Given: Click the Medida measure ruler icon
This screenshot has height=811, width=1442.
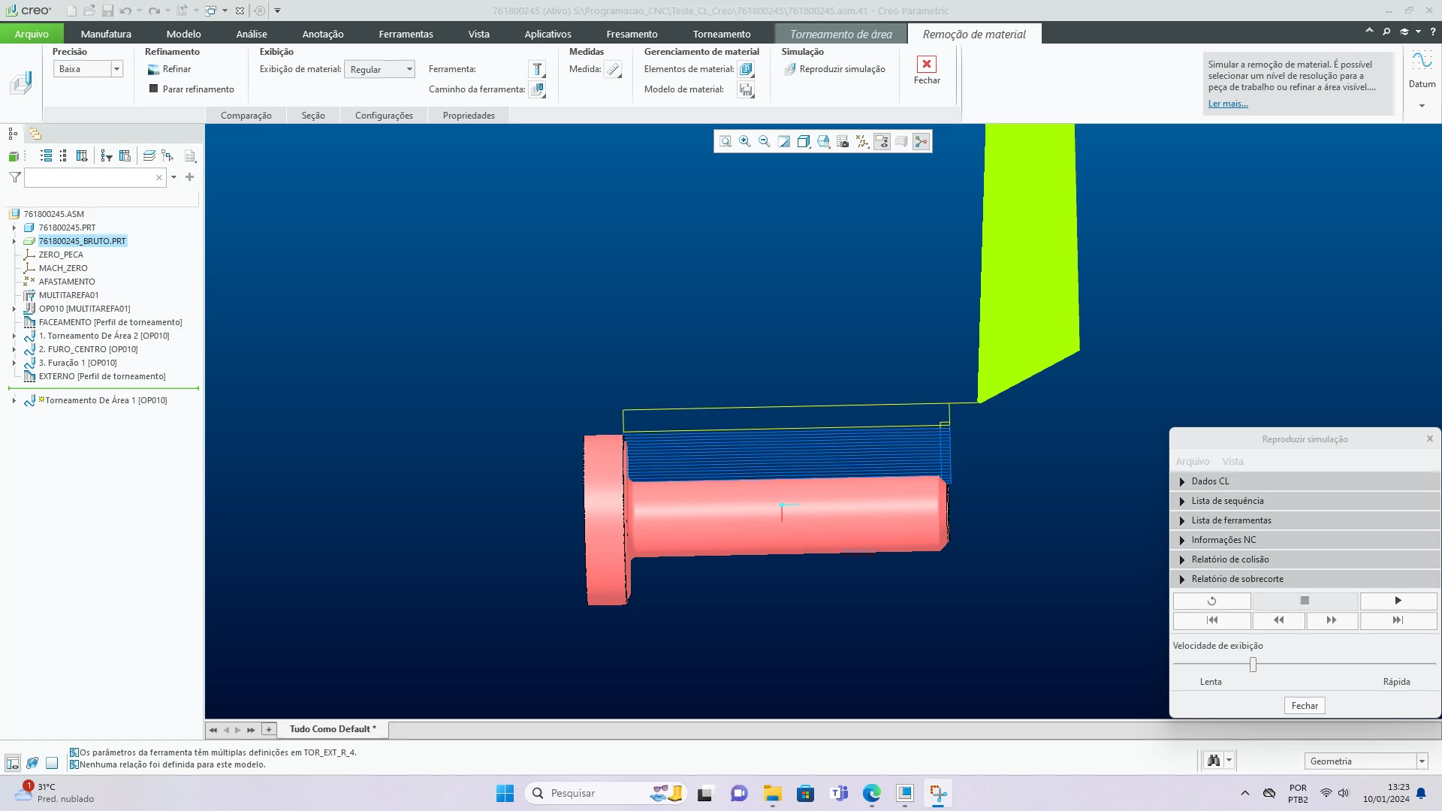Looking at the screenshot, I should click(x=614, y=69).
